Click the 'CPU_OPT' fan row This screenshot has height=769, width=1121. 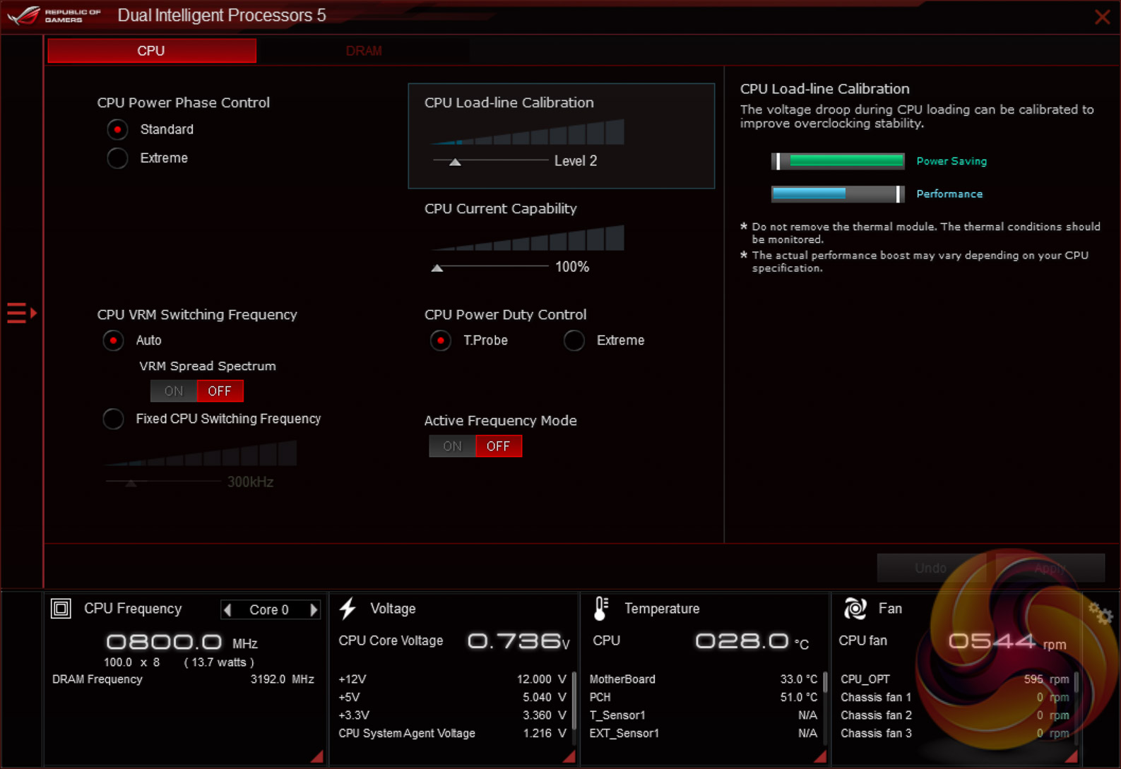pos(954,679)
